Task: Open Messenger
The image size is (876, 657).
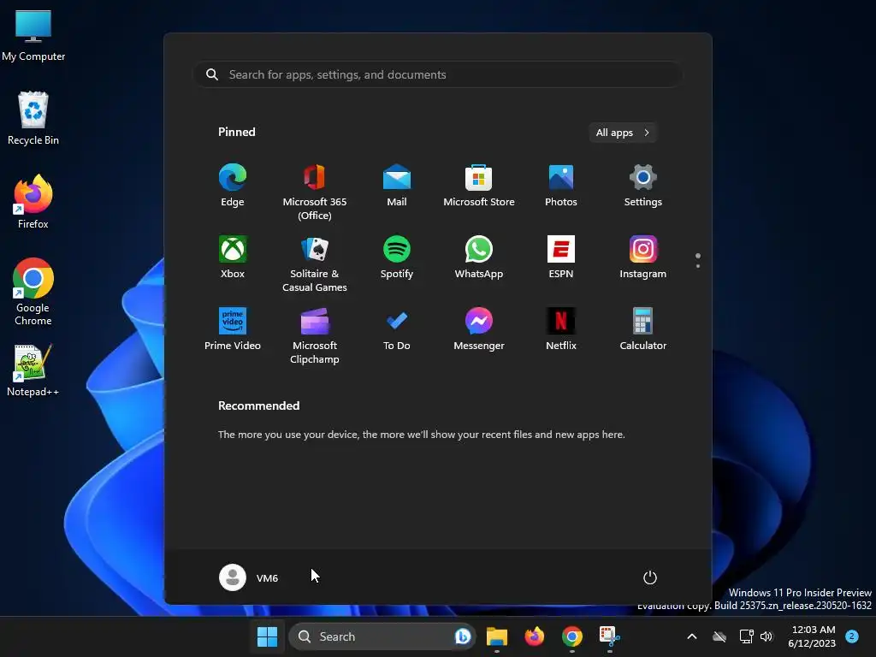Action: click(x=479, y=329)
